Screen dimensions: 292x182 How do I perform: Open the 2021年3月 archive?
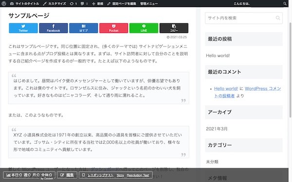pos(217,129)
